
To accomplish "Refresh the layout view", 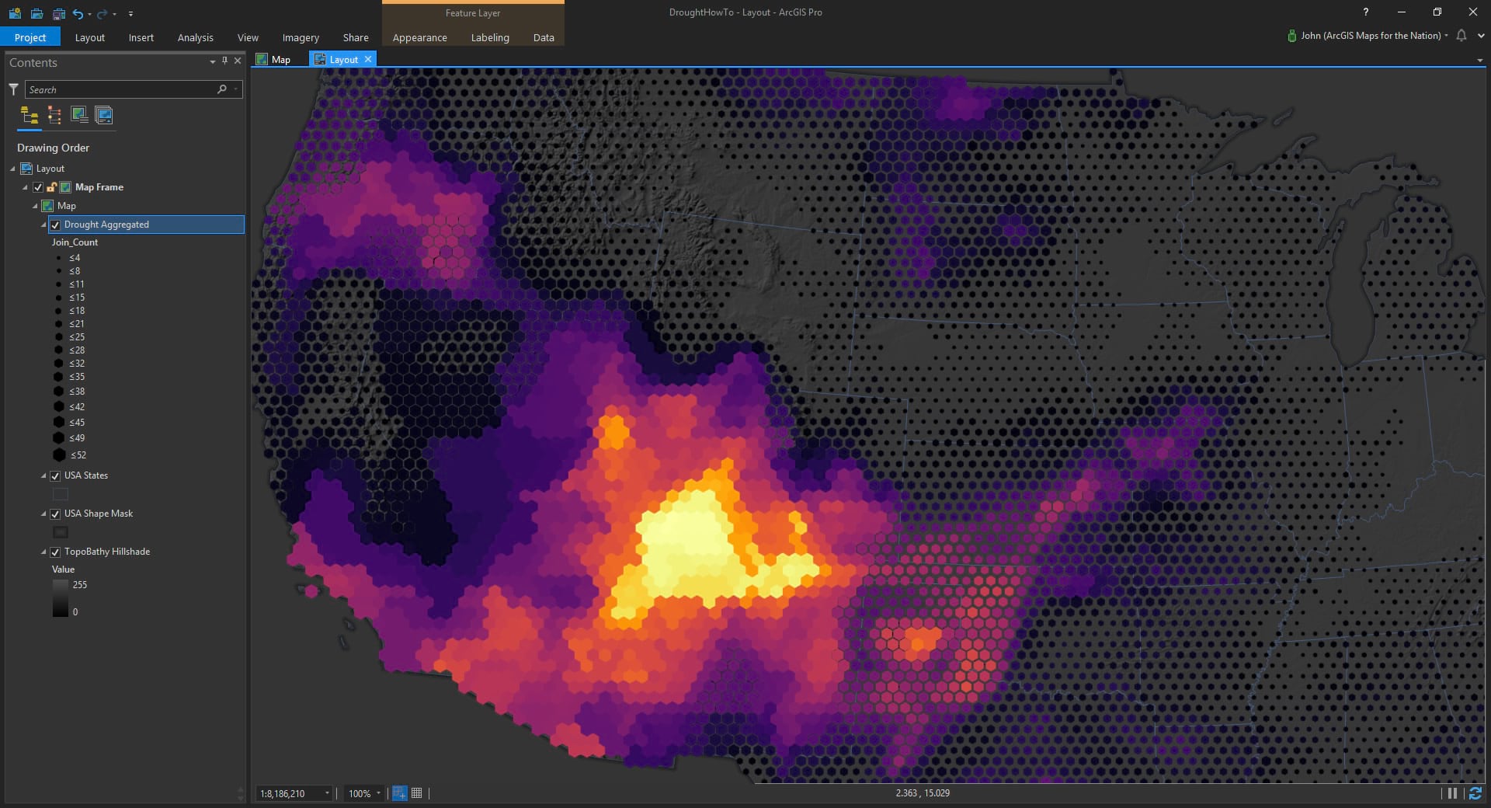I will [x=1475, y=793].
